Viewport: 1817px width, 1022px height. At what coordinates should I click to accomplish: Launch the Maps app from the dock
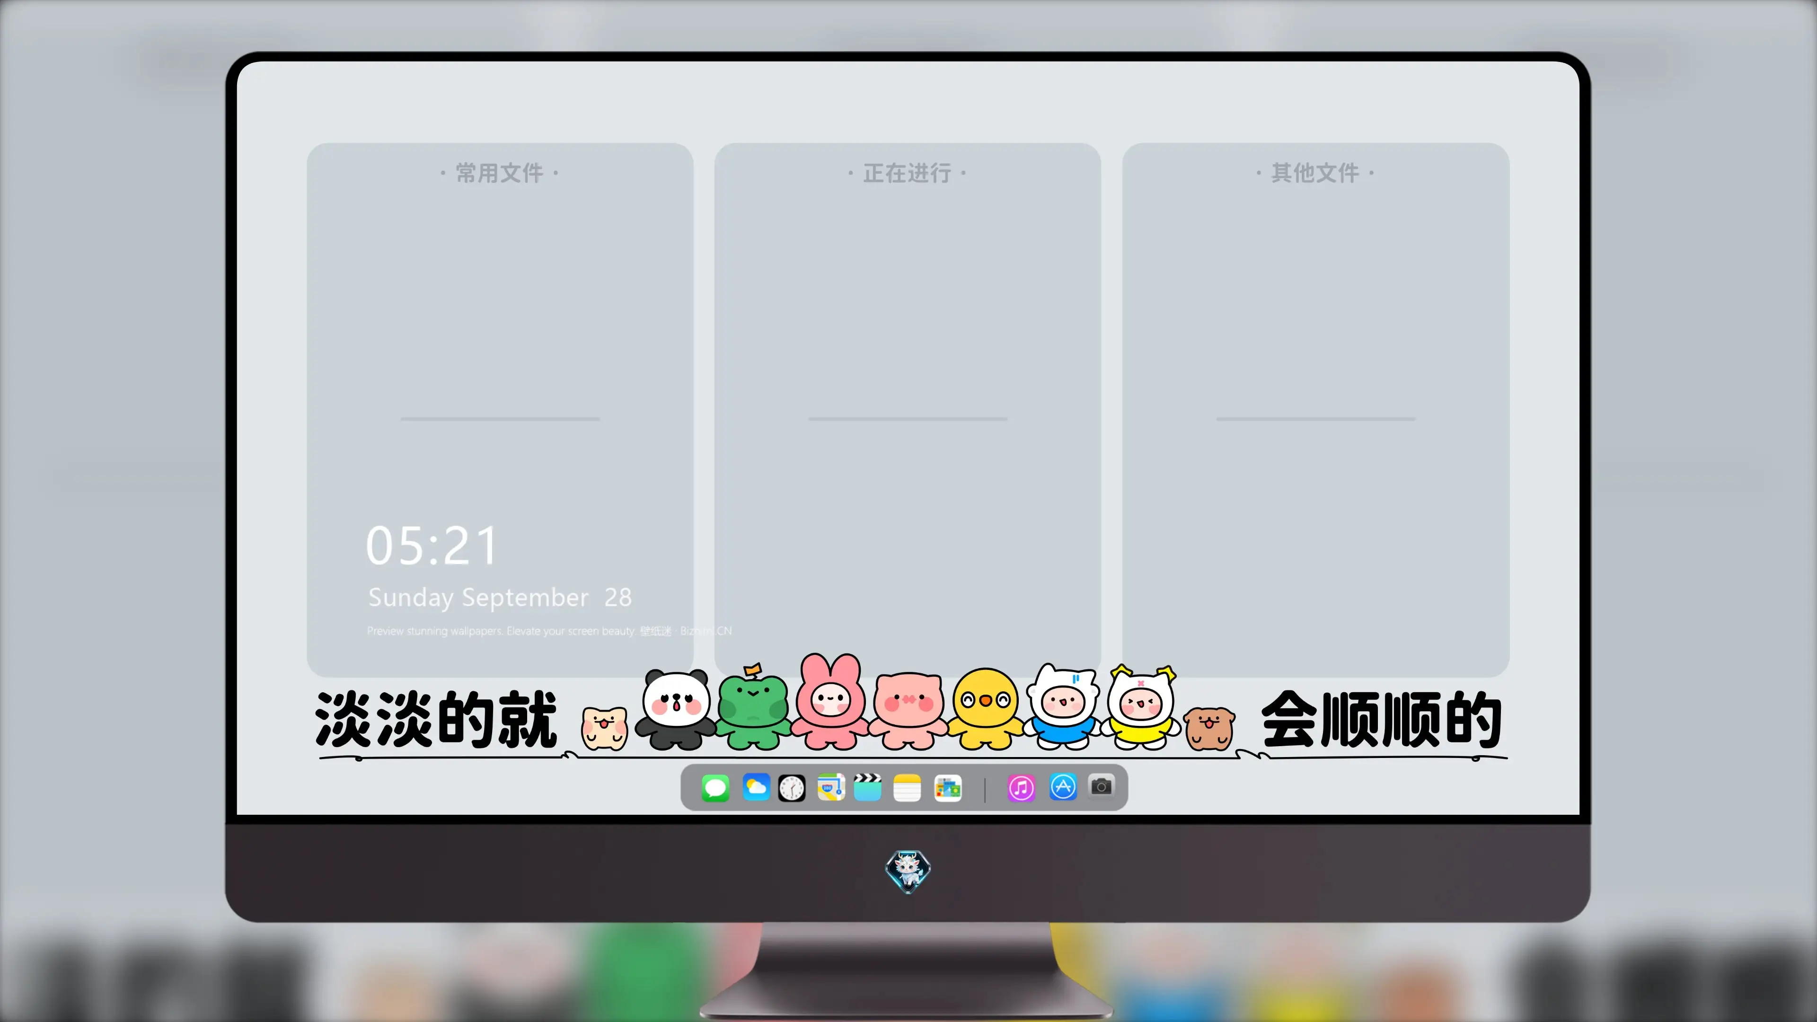pos(831,788)
